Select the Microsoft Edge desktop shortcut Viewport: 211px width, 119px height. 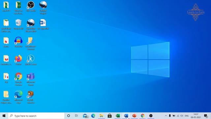[x=18, y=97]
